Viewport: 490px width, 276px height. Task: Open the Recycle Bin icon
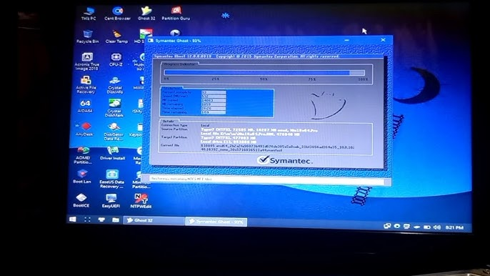[x=87, y=36]
